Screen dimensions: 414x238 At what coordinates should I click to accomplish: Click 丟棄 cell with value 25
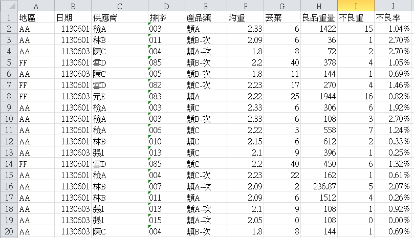tap(282, 96)
